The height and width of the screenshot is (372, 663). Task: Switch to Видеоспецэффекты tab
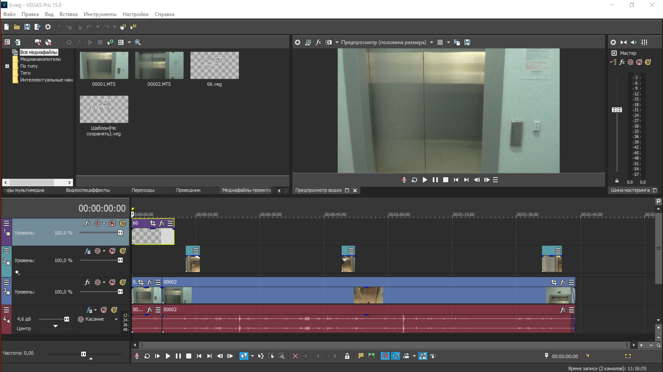tap(88, 190)
